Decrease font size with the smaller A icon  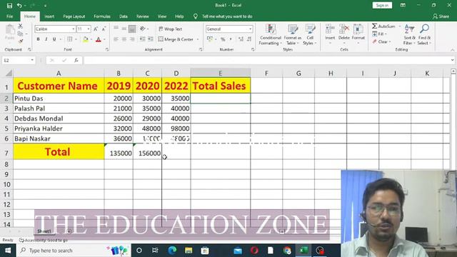[x=104, y=29]
